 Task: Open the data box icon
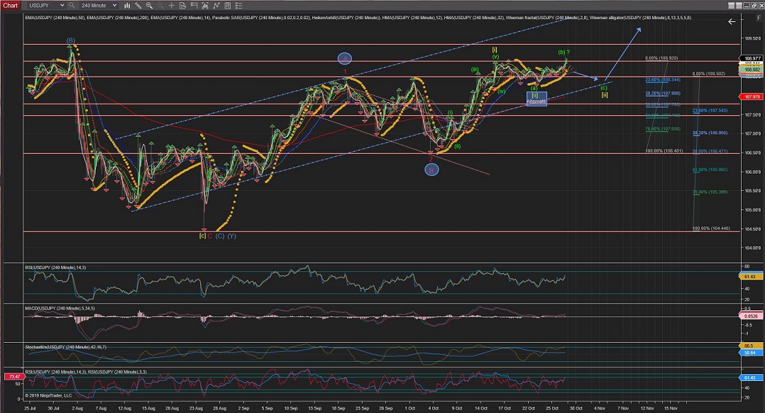(x=182, y=5)
